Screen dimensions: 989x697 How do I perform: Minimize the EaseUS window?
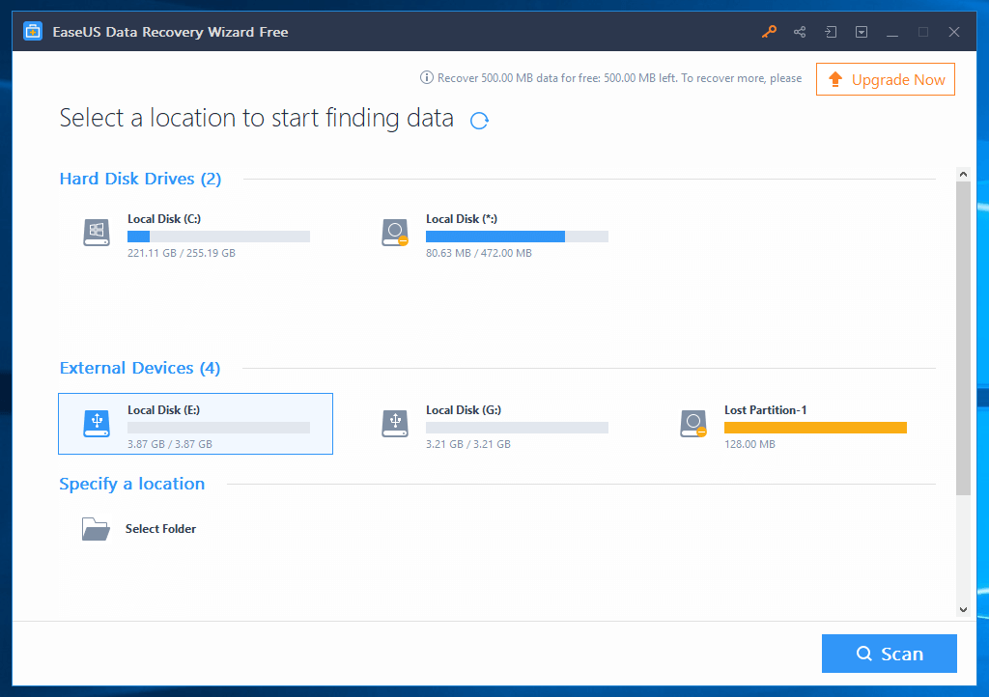click(892, 32)
